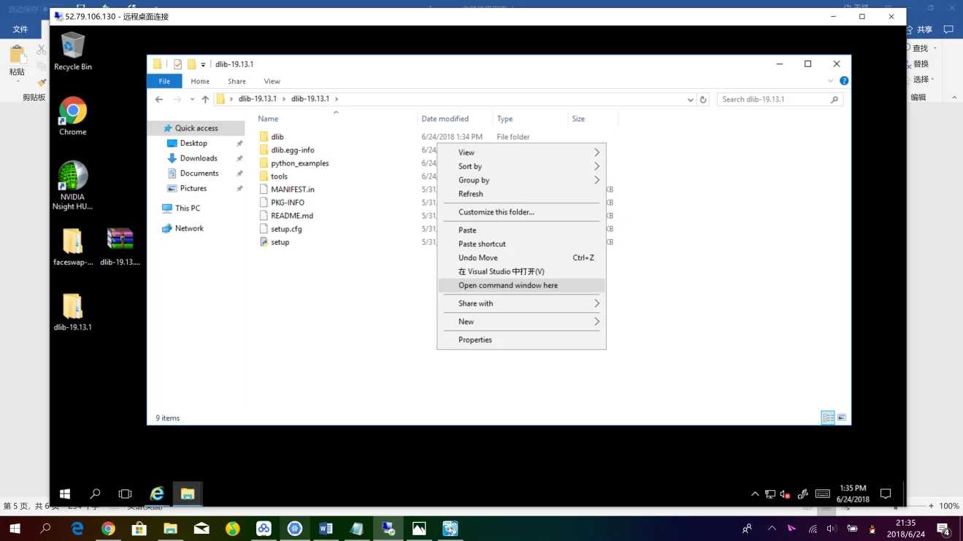This screenshot has width=963, height=541.
Task: Choose Undo Move in context menu
Action: [x=521, y=257]
